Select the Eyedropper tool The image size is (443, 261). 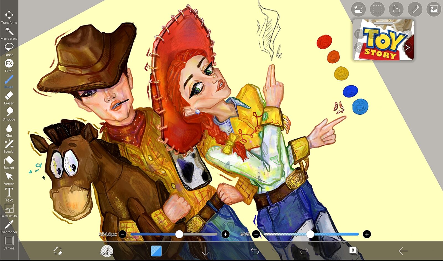(9, 227)
